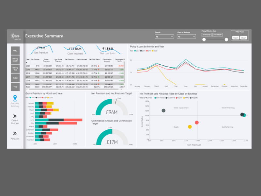Select the Rolling Year period button

click(15, 69)
